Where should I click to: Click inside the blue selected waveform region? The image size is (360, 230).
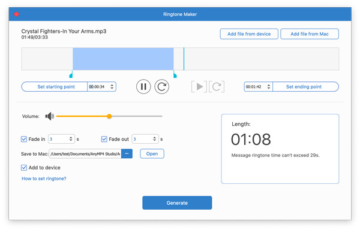[x=123, y=59]
